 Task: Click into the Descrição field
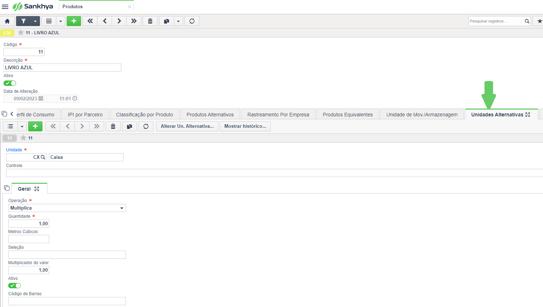tap(62, 67)
